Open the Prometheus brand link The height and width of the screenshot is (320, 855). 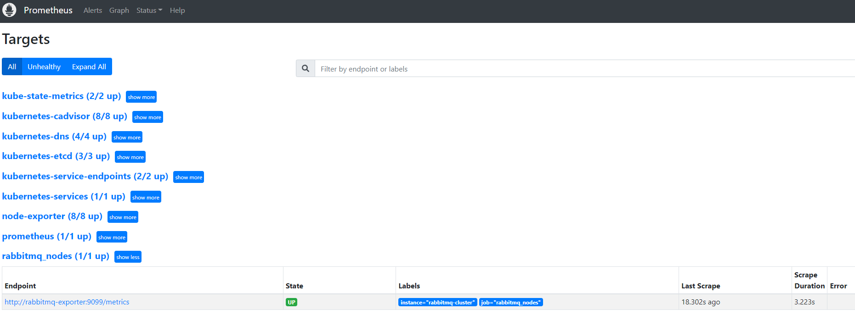point(48,10)
